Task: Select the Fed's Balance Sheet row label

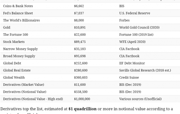Action: tap(18, 13)
